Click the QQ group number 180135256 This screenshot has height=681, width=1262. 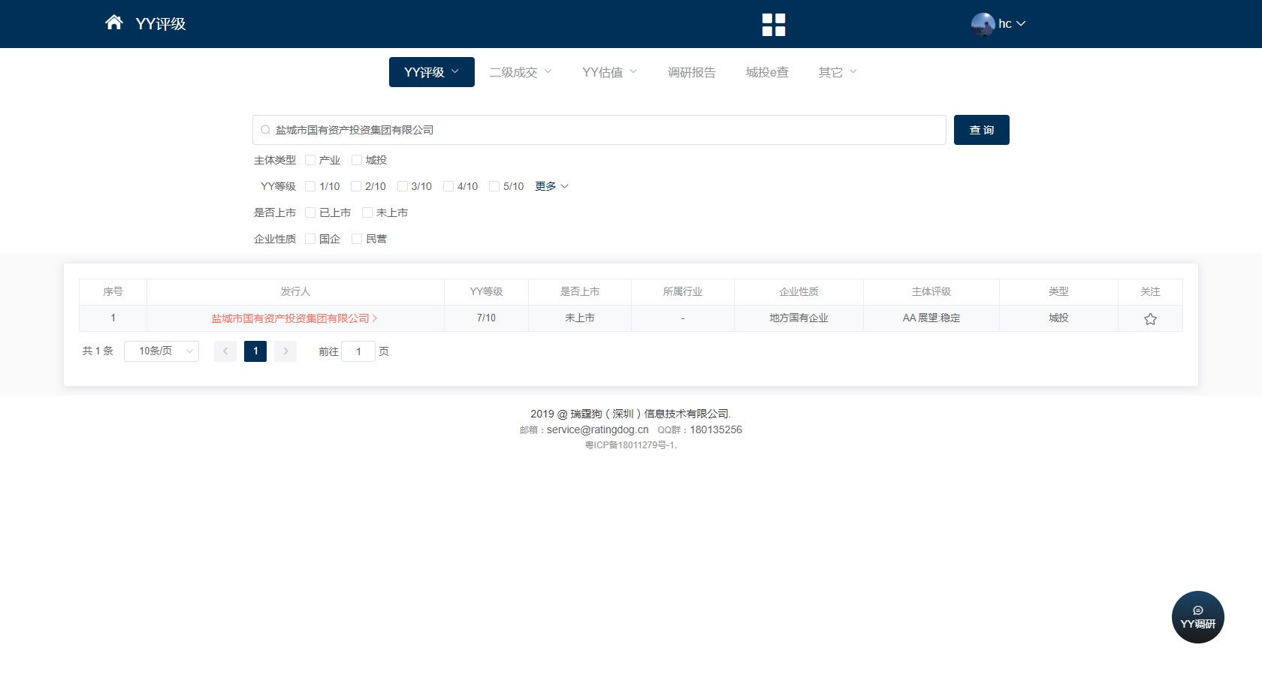coord(716,429)
